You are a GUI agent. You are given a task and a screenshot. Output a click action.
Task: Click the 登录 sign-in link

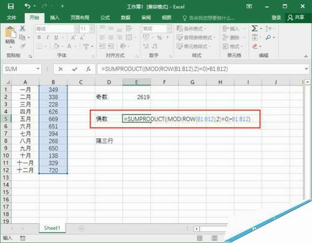276,17
